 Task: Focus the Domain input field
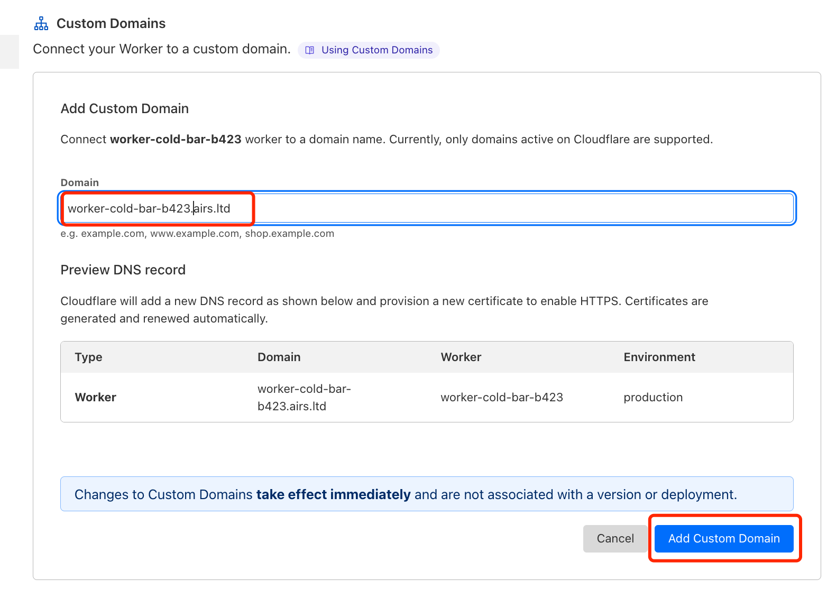click(427, 208)
